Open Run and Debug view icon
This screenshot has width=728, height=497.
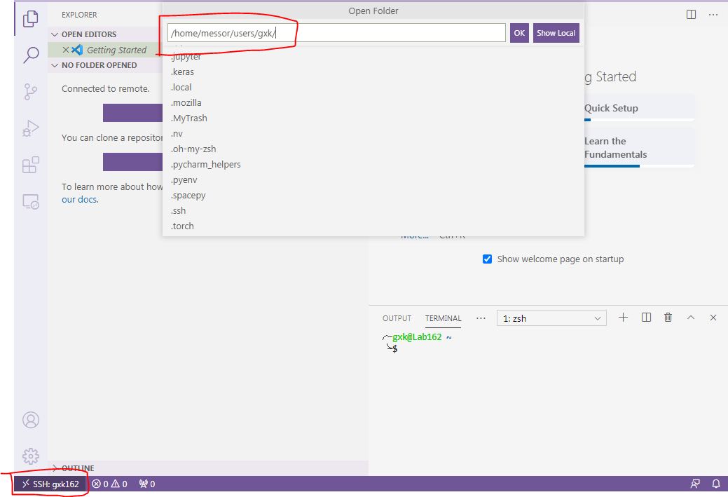tap(31, 129)
